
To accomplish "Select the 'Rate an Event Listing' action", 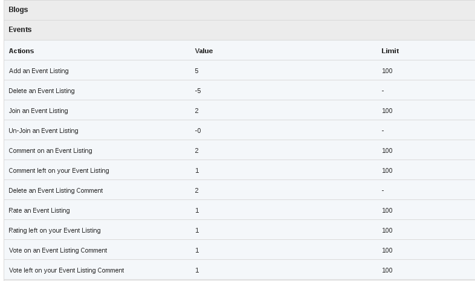I will tap(39, 210).
